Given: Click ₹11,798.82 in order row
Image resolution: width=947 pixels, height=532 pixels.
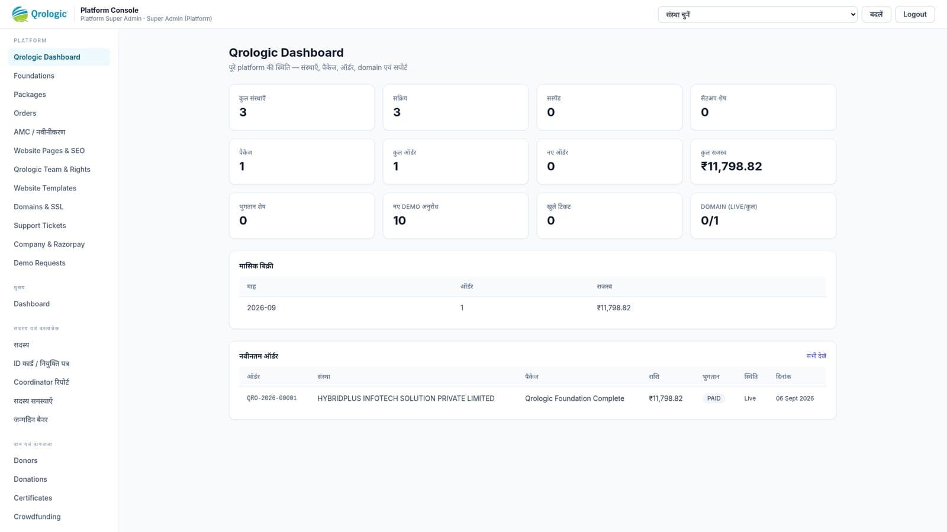Looking at the screenshot, I should (665, 398).
